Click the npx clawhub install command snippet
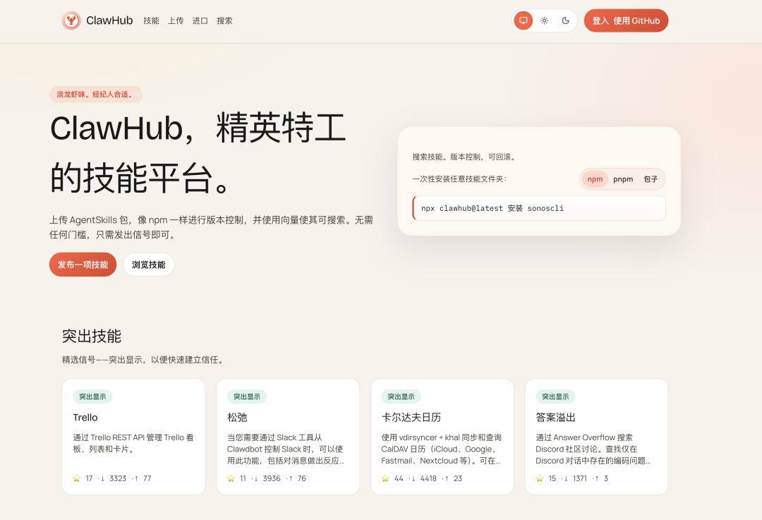 538,207
